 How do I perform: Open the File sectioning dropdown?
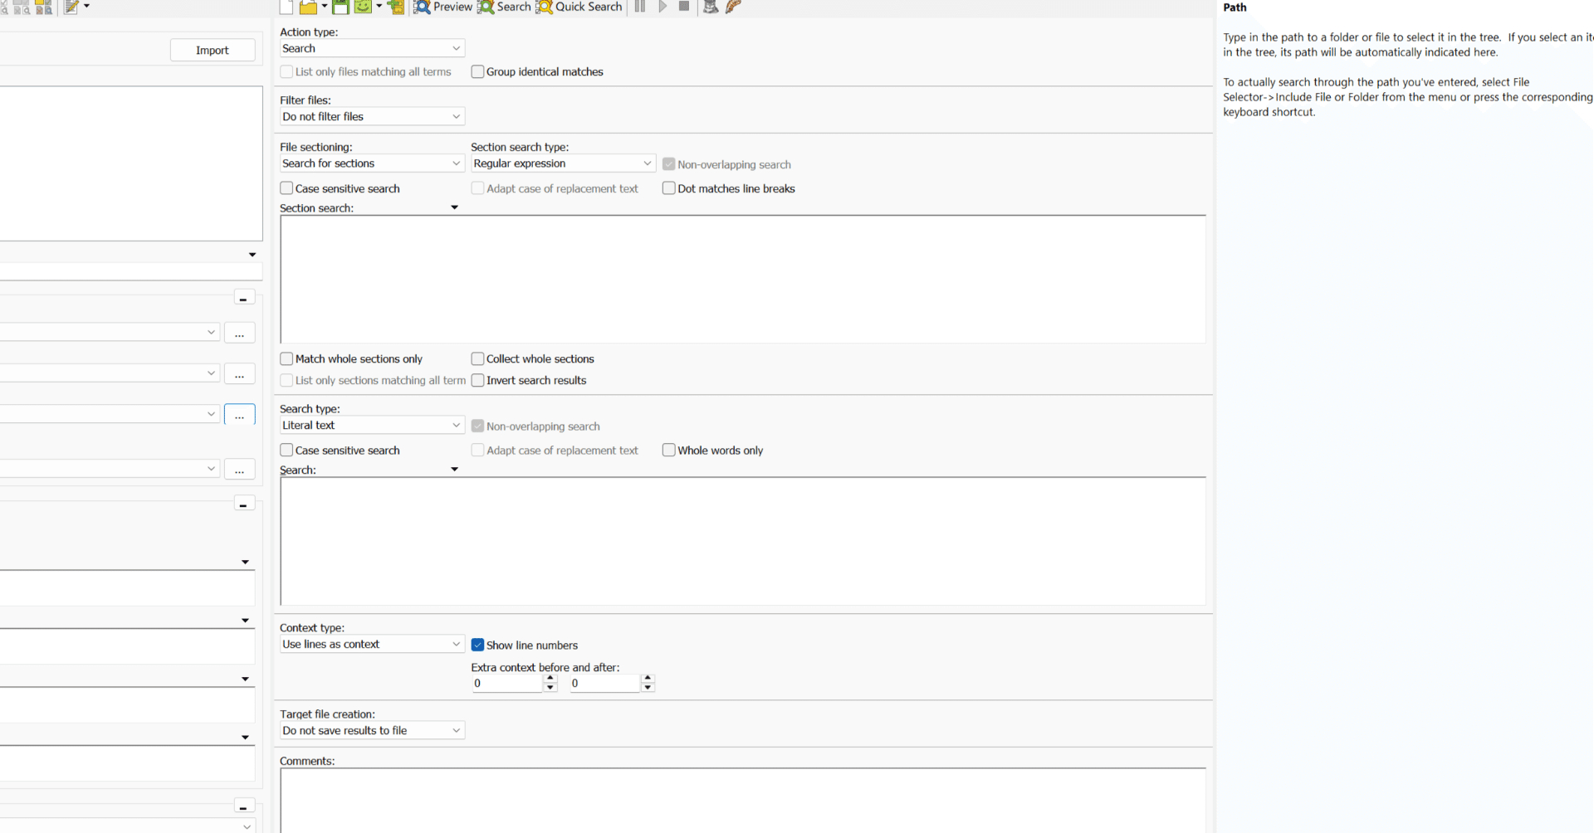click(x=372, y=163)
